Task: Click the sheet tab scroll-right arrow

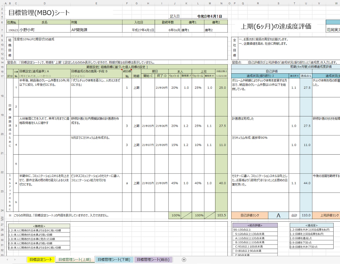Action: coord(15,260)
